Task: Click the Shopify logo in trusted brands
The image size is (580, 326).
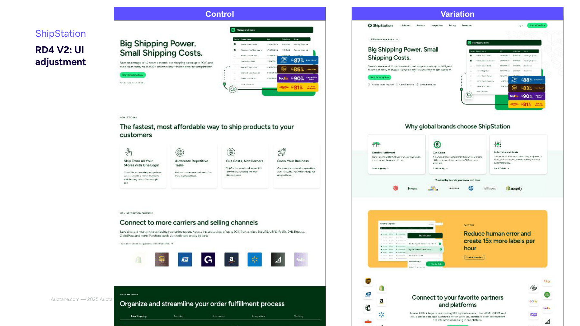Action: pos(514,188)
